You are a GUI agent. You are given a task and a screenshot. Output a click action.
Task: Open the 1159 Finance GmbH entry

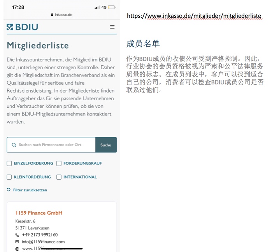click(x=39, y=213)
